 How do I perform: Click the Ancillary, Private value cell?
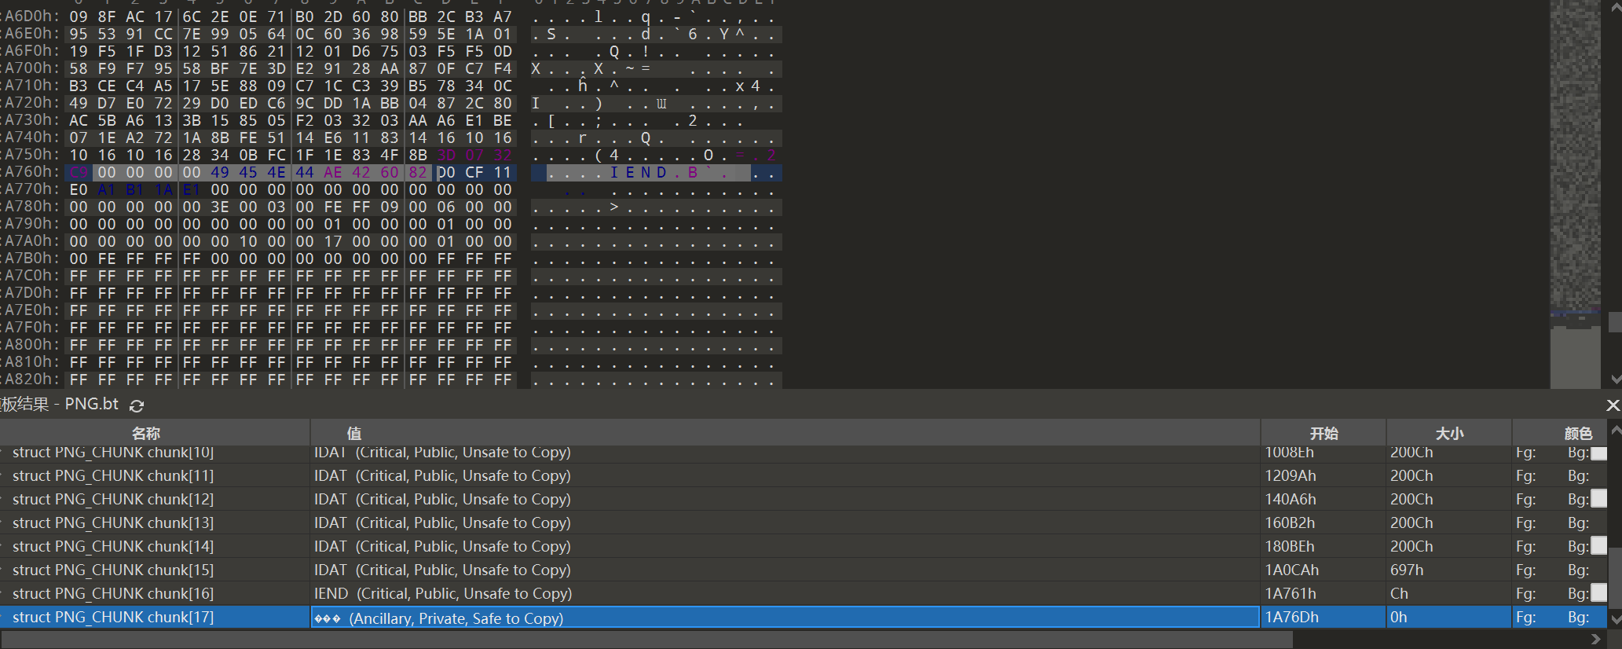point(785,618)
